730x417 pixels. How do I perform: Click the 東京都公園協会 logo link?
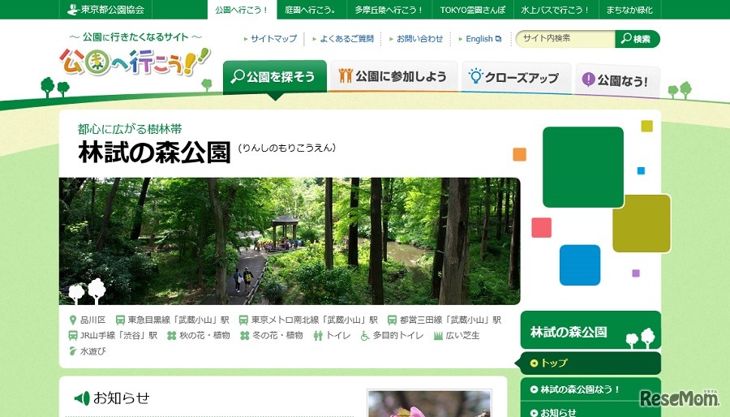(105, 9)
